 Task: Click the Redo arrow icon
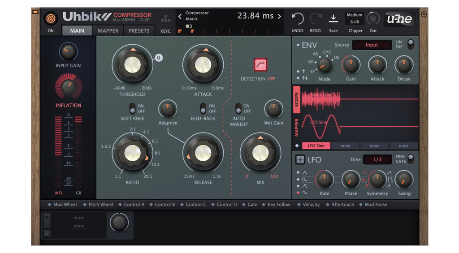tap(316, 19)
